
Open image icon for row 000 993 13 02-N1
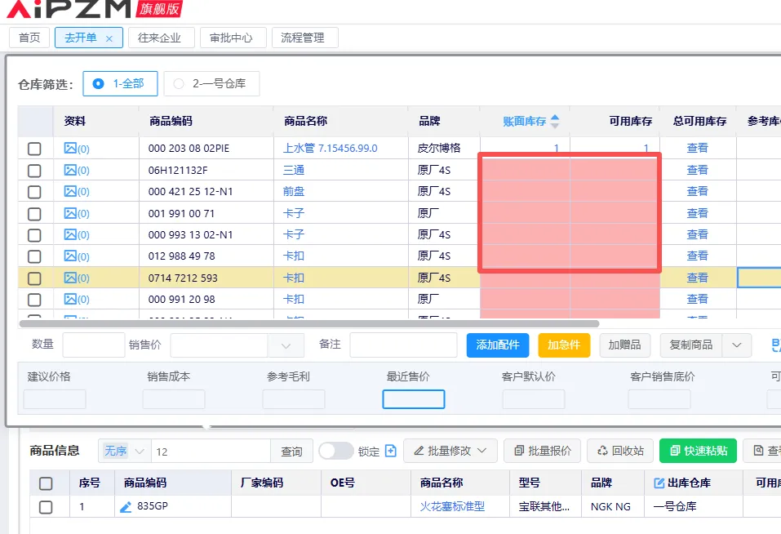(70, 234)
